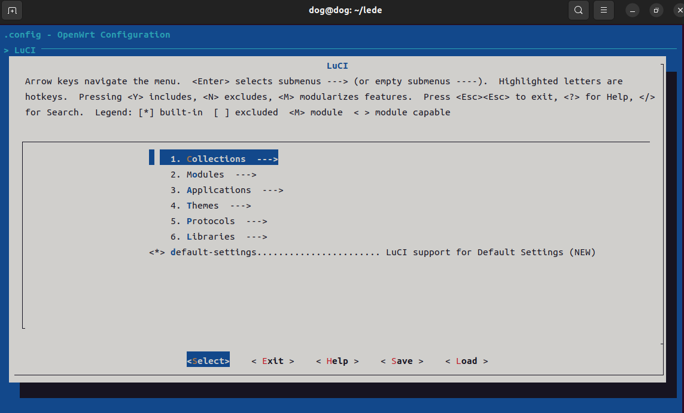Open a new terminal tab

click(x=12, y=10)
